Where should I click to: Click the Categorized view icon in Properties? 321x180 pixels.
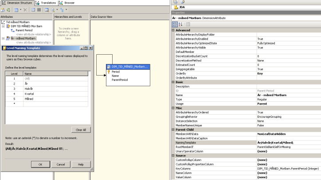(x=175, y=24)
